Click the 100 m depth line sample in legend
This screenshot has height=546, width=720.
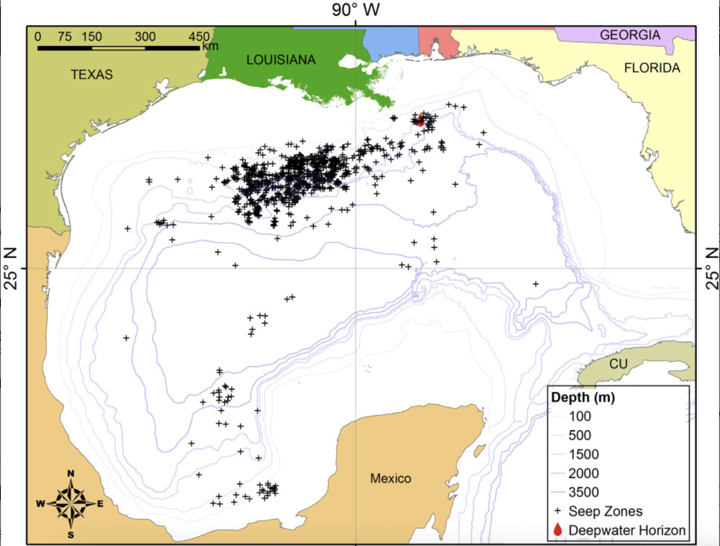558,416
